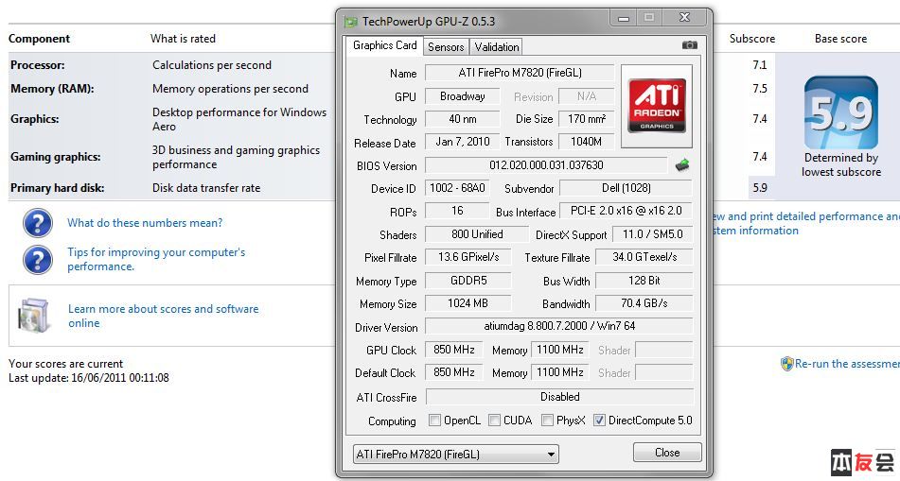Open 'What do these numbers mean?' link
The width and height of the screenshot is (900, 481).
click(145, 223)
